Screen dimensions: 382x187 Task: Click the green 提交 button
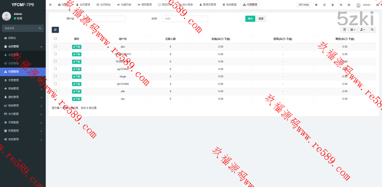(250, 19)
